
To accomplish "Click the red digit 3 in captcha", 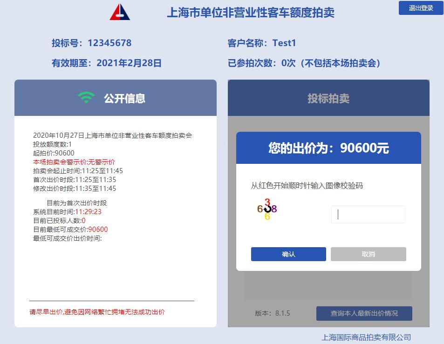I will pyautogui.click(x=267, y=202).
